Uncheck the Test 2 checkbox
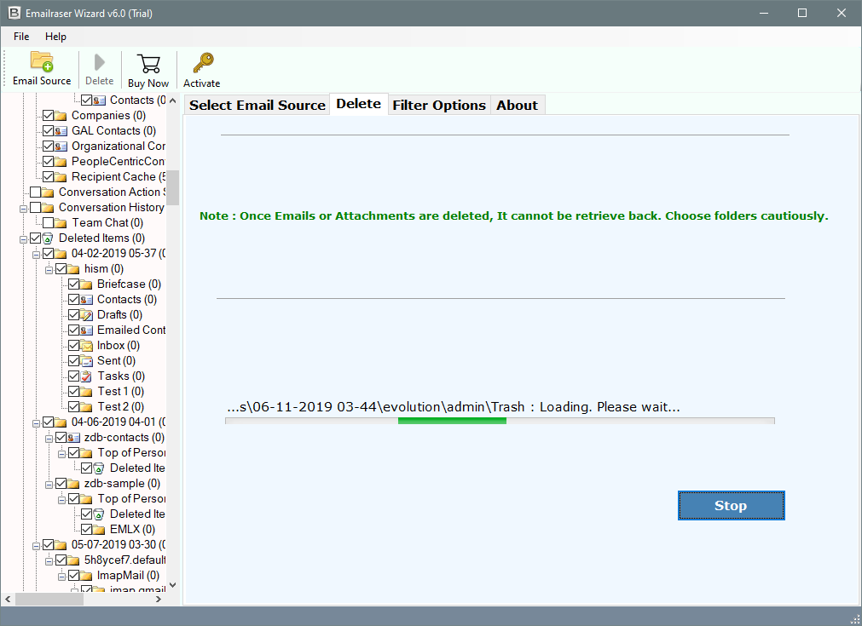862x626 pixels. tap(73, 407)
